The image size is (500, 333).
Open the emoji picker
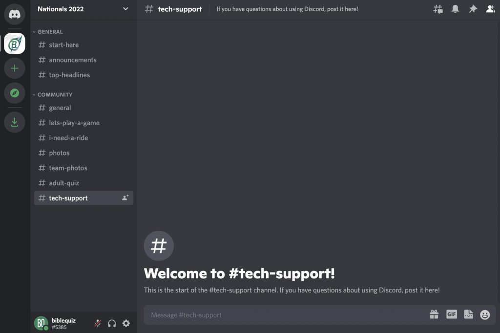click(485, 314)
